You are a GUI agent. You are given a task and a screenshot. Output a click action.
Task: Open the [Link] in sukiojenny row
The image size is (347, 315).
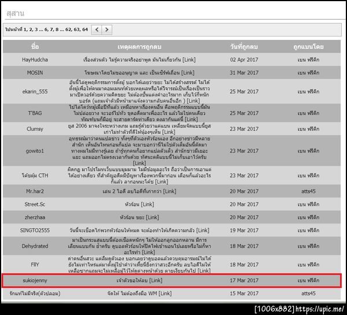point(156,280)
